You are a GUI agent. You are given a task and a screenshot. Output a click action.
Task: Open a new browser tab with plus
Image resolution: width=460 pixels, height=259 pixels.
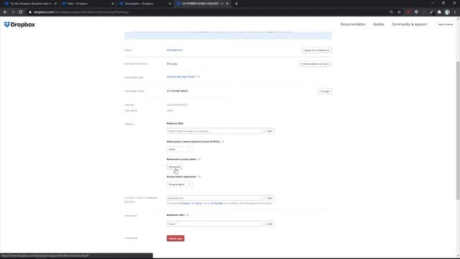pos(236,4)
